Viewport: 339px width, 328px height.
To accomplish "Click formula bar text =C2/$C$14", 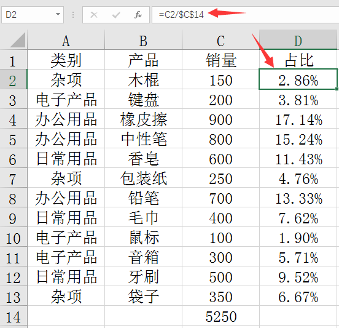I will [181, 15].
